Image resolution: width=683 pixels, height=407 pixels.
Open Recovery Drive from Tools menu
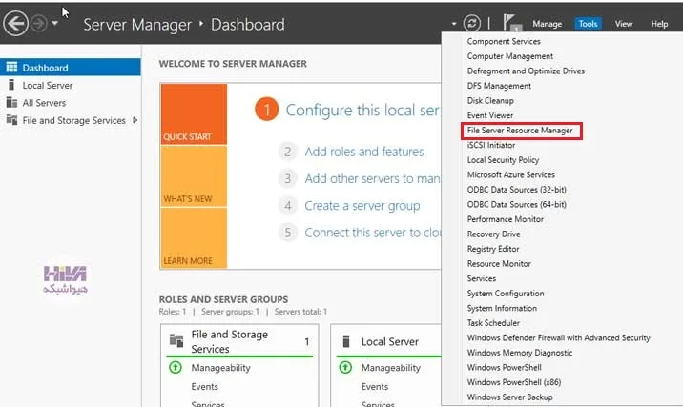pyautogui.click(x=493, y=234)
